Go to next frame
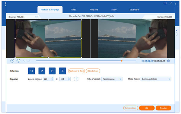The height and width of the screenshot is (114, 181). tap(29, 61)
